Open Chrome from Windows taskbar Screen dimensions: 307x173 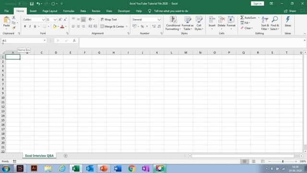coord(132,169)
